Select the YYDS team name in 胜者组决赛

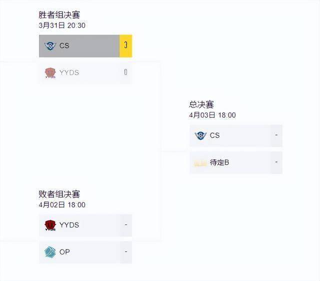[69, 72]
